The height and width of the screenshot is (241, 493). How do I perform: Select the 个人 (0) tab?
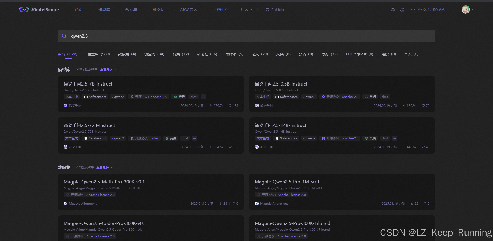(x=411, y=54)
